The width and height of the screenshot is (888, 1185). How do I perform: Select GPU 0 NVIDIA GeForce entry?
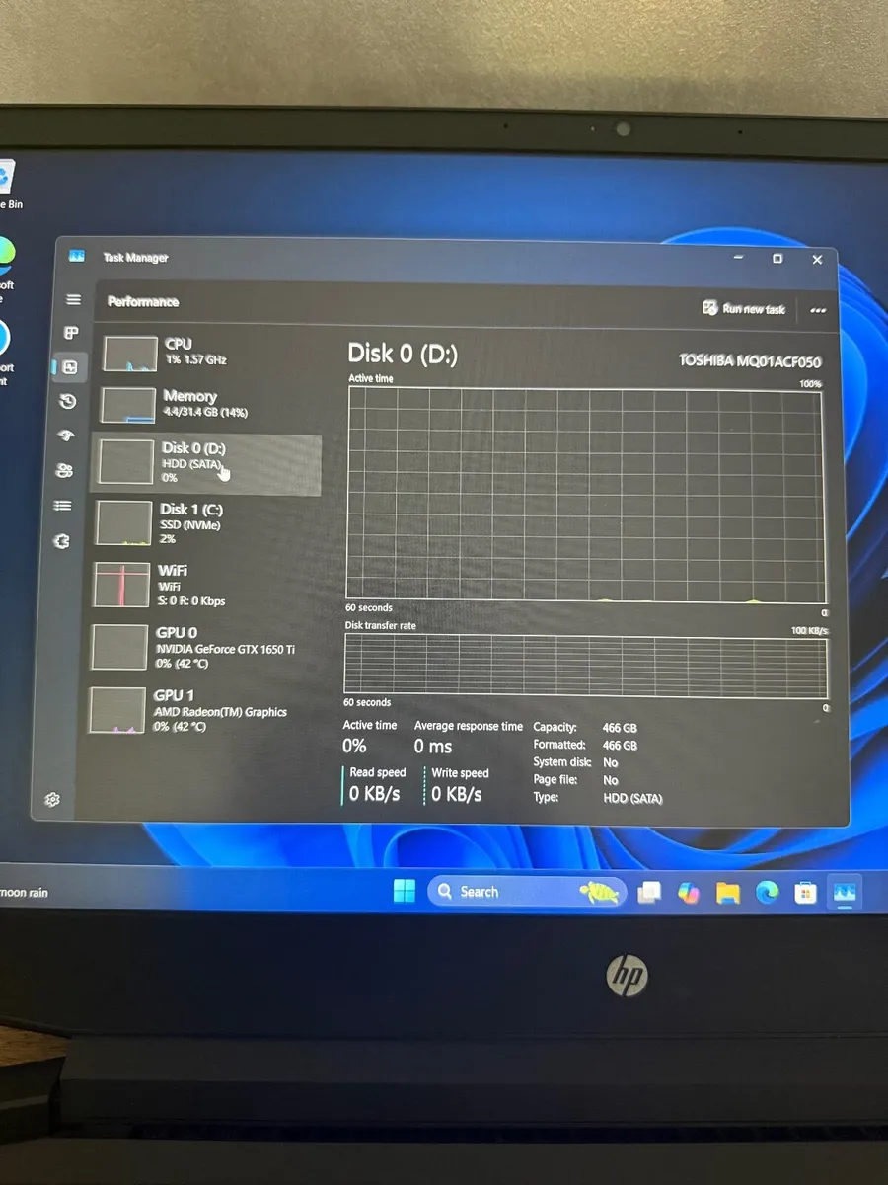click(x=202, y=647)
